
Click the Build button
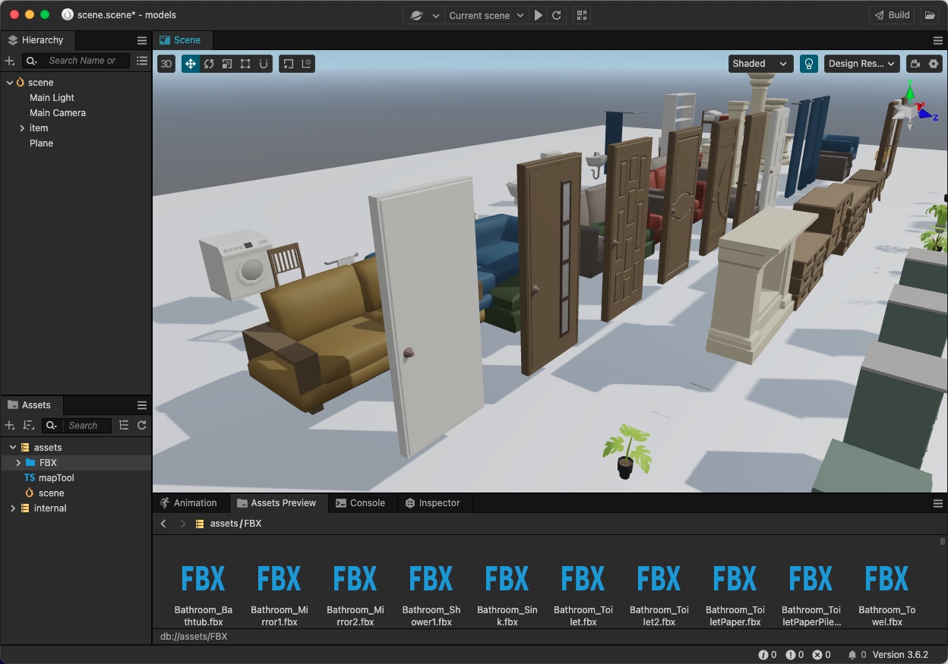click(x=892, y=15)
